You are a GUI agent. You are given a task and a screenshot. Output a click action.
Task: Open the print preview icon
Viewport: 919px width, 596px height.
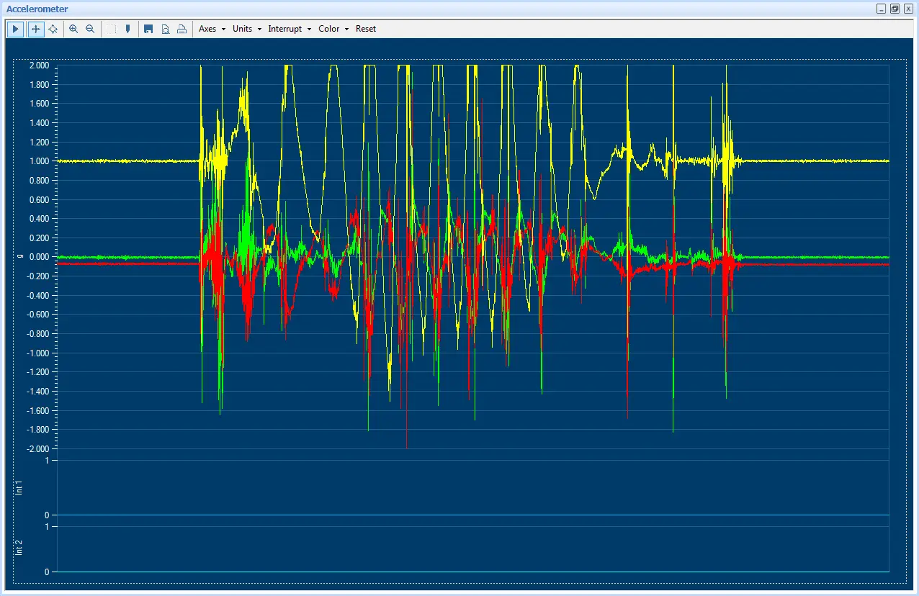coord(165,29)
